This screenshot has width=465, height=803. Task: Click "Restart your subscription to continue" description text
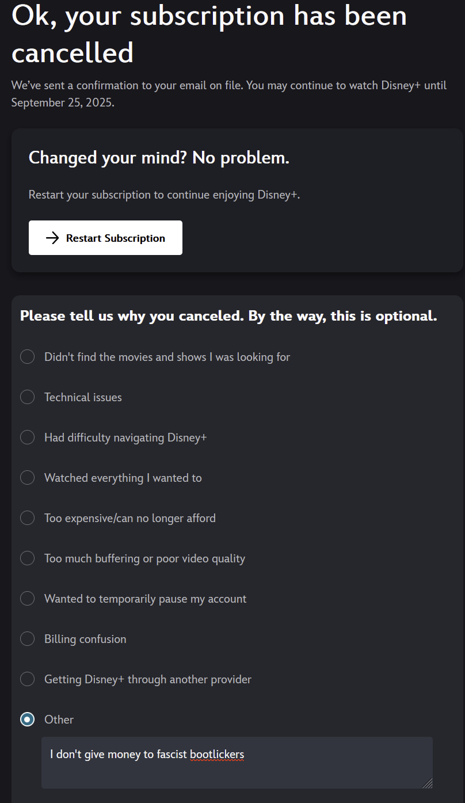[164, 195]
